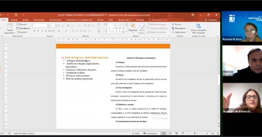Adjust the zoom slider in status bar
Image resolution: width=262 pixels, height=137 pixels.
[x=195, y=133]
